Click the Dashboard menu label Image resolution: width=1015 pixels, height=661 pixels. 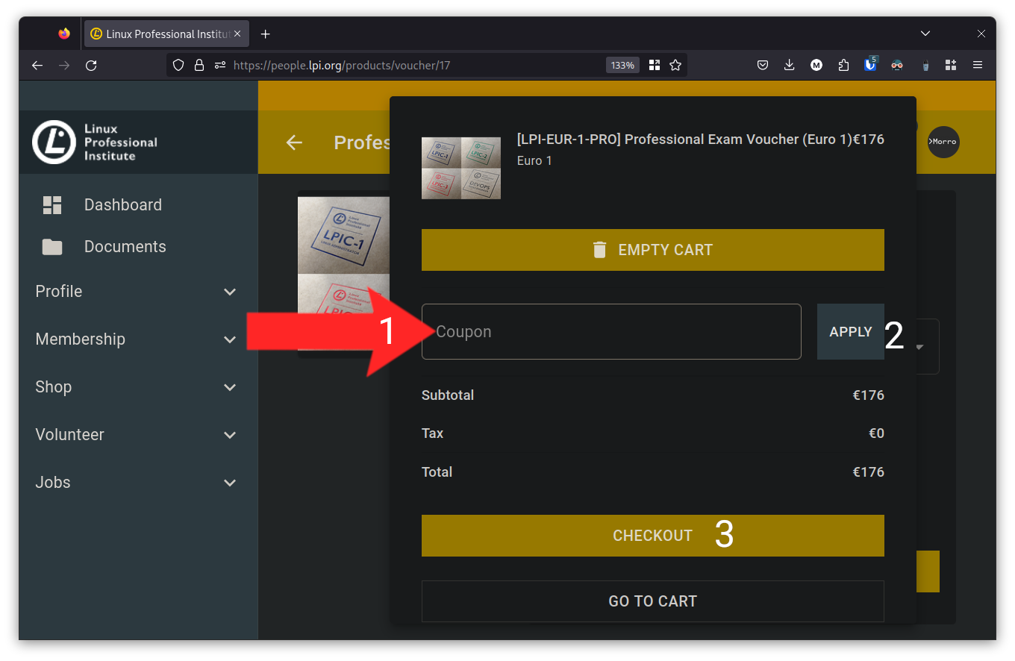(123, 205)
